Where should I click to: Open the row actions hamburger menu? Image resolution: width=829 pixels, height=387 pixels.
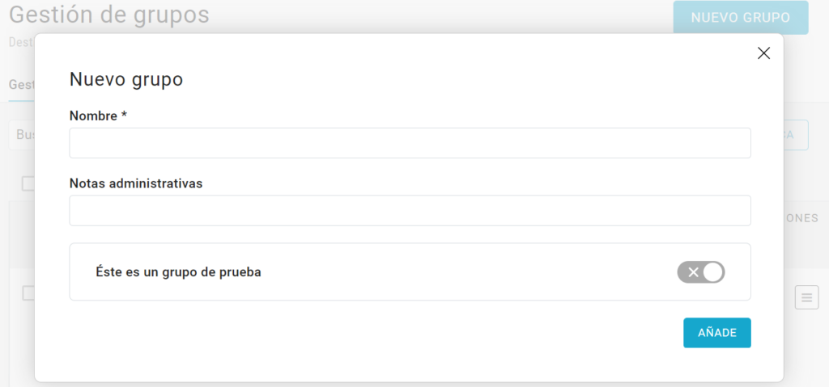pyautogui.click(x=806, y=297)
